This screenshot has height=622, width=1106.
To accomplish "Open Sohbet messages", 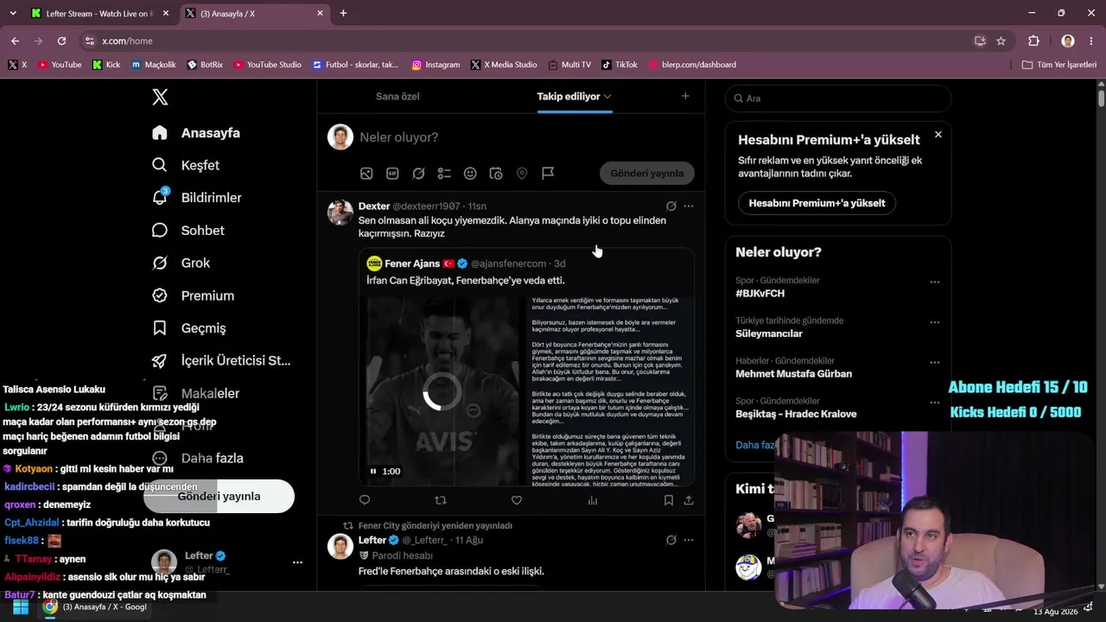I will pos(188,231).
